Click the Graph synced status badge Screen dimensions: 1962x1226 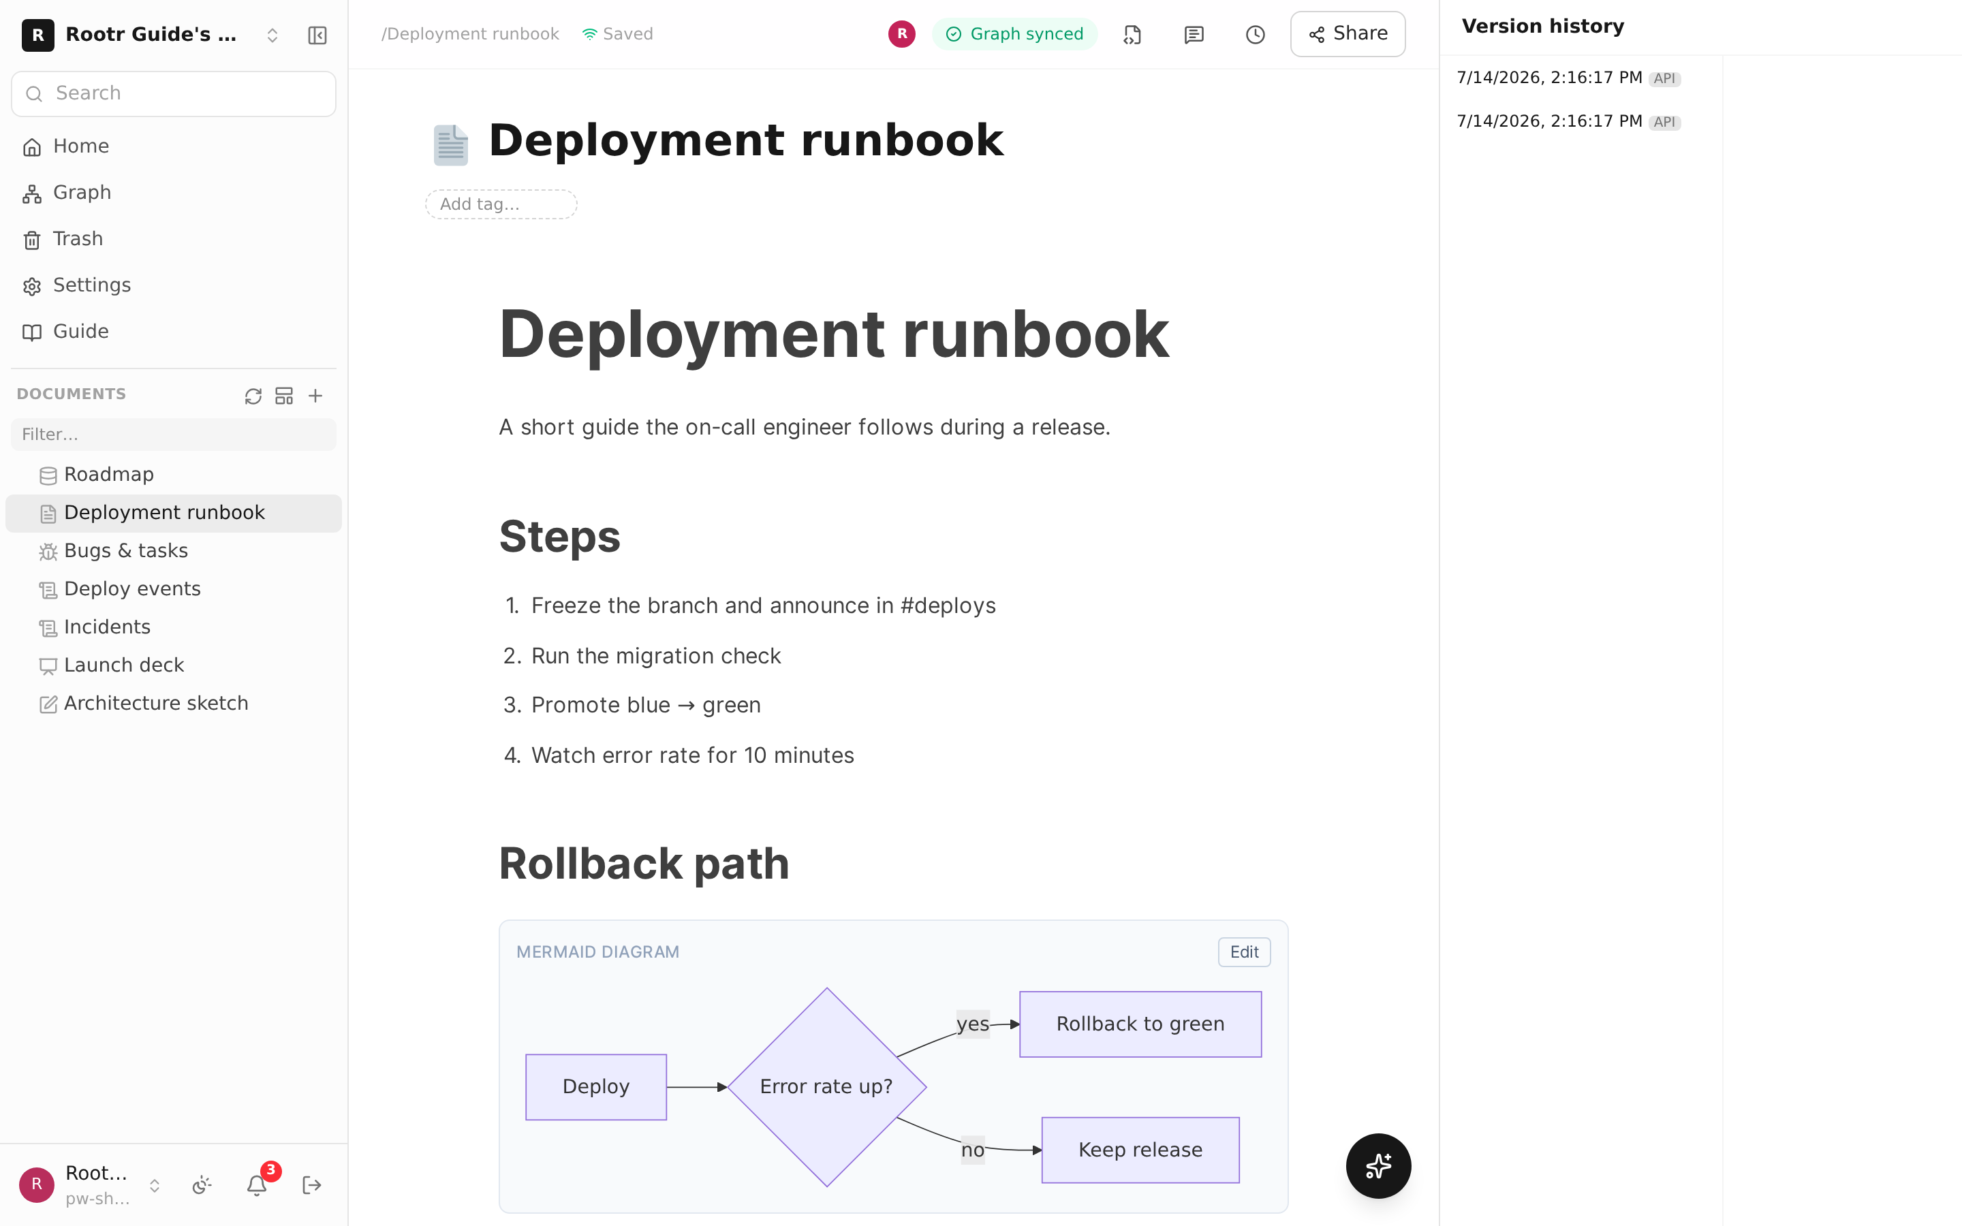pos(1014,34)
